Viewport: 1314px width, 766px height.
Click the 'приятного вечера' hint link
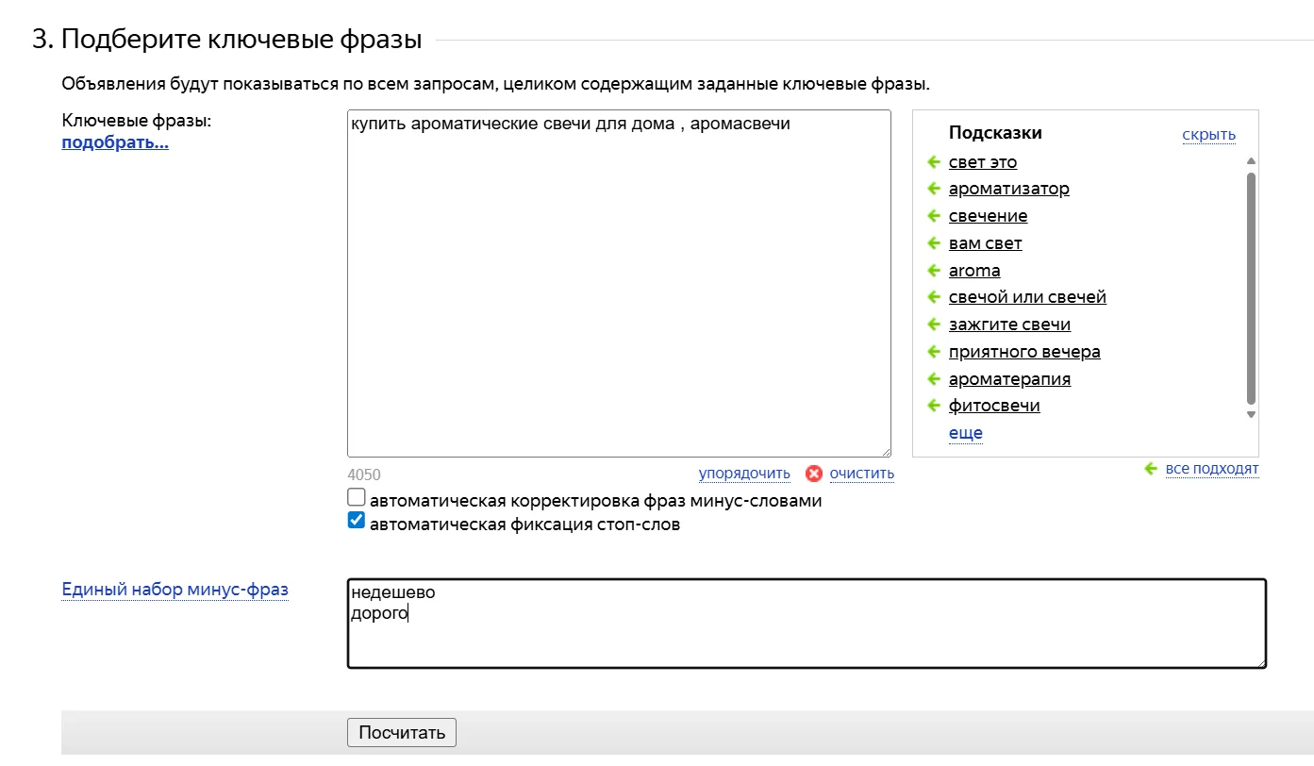pos(1024,352)
